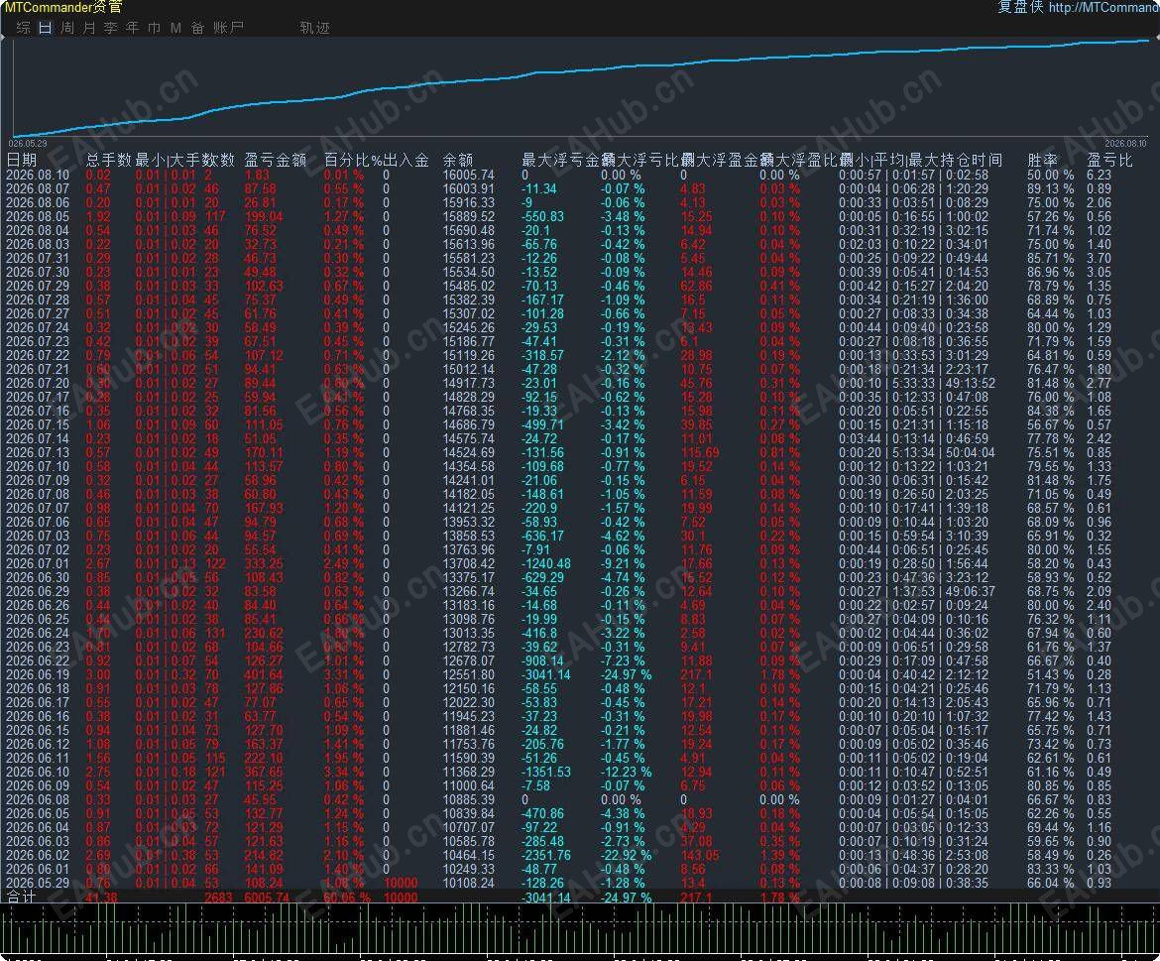Open the 周 weekly tab
The height and width of the screenshot is (961, 1160).
click(67, 28)
